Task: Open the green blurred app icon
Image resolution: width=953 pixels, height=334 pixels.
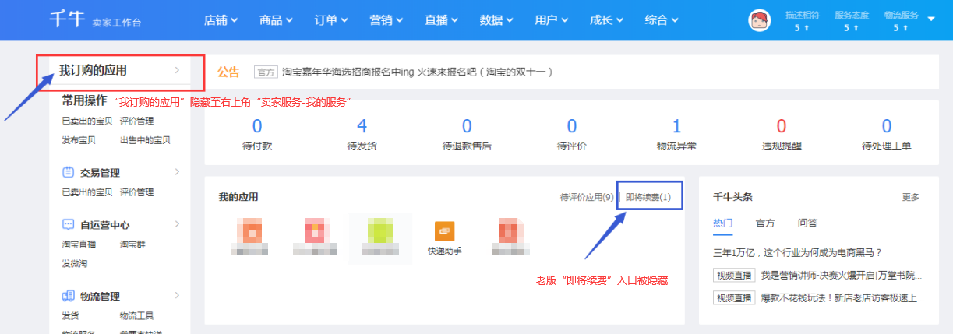Action: [x=379, y=237]
